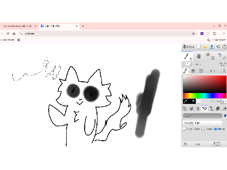Go to browser home page
The image size is (227, 170).
[x=14, y=34]
